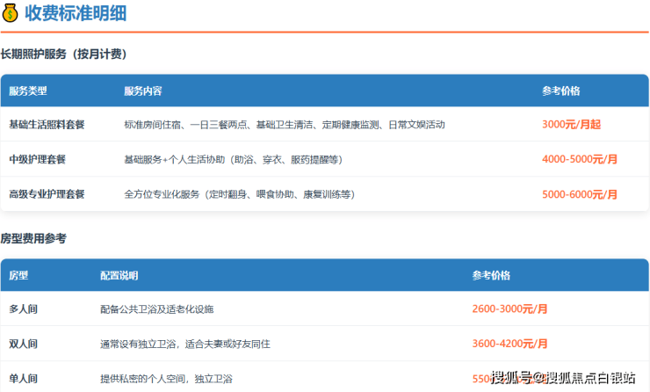Viewport: 650px width, 392px height.
Task: Click the 服务内容 column header
Action: click(143, 91)
